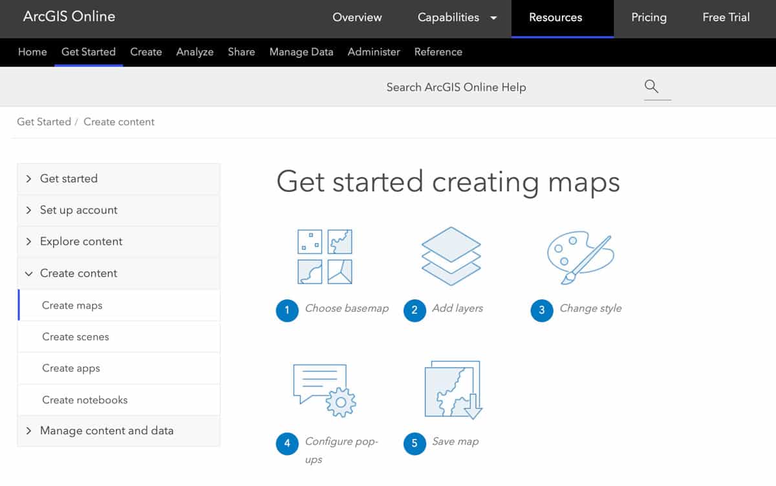Image resolution: width=776 pixels, height=486 pixels.
Task: Select the Administer menu item
Action: coord(374,52)
